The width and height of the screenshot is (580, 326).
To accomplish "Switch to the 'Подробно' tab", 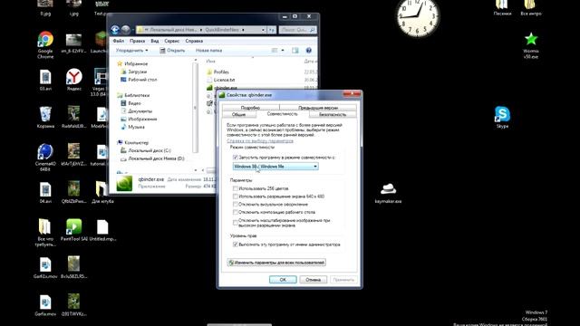I will (x=250, y=108).
